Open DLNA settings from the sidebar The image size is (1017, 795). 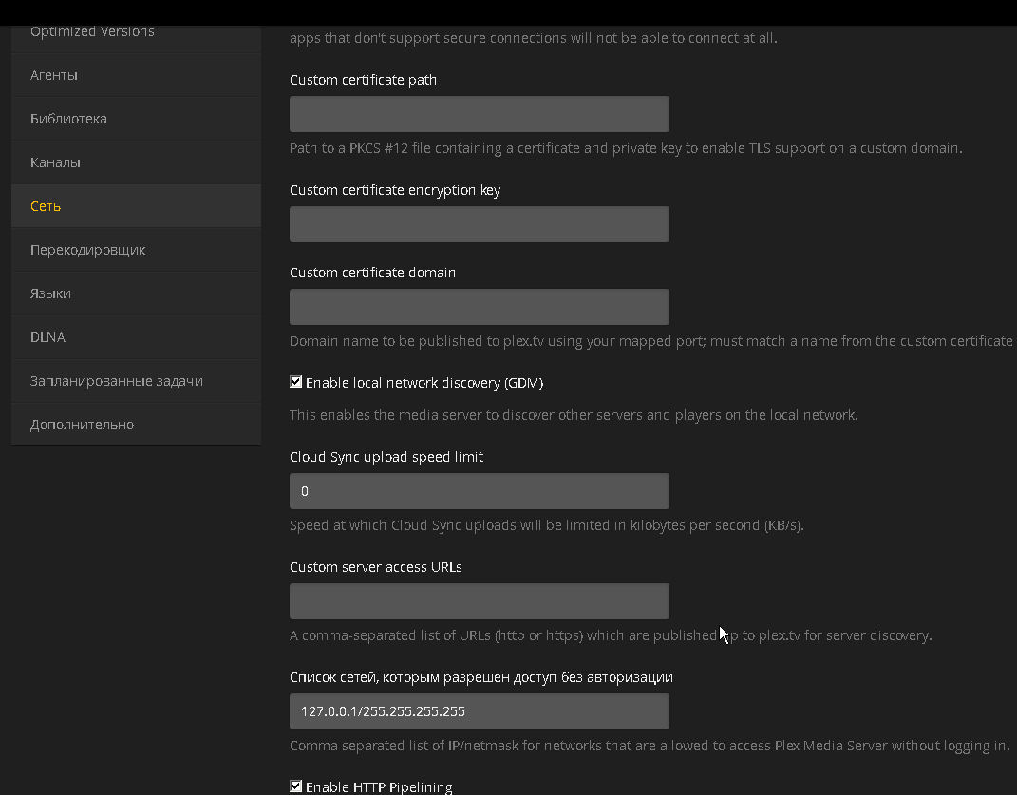pyautogui.click(x=47, y=337)
